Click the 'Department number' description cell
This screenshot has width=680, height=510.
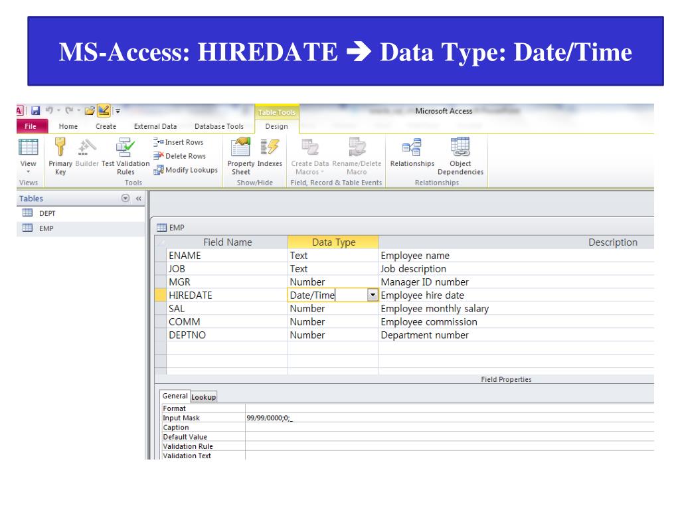click(x=516, y=335)
